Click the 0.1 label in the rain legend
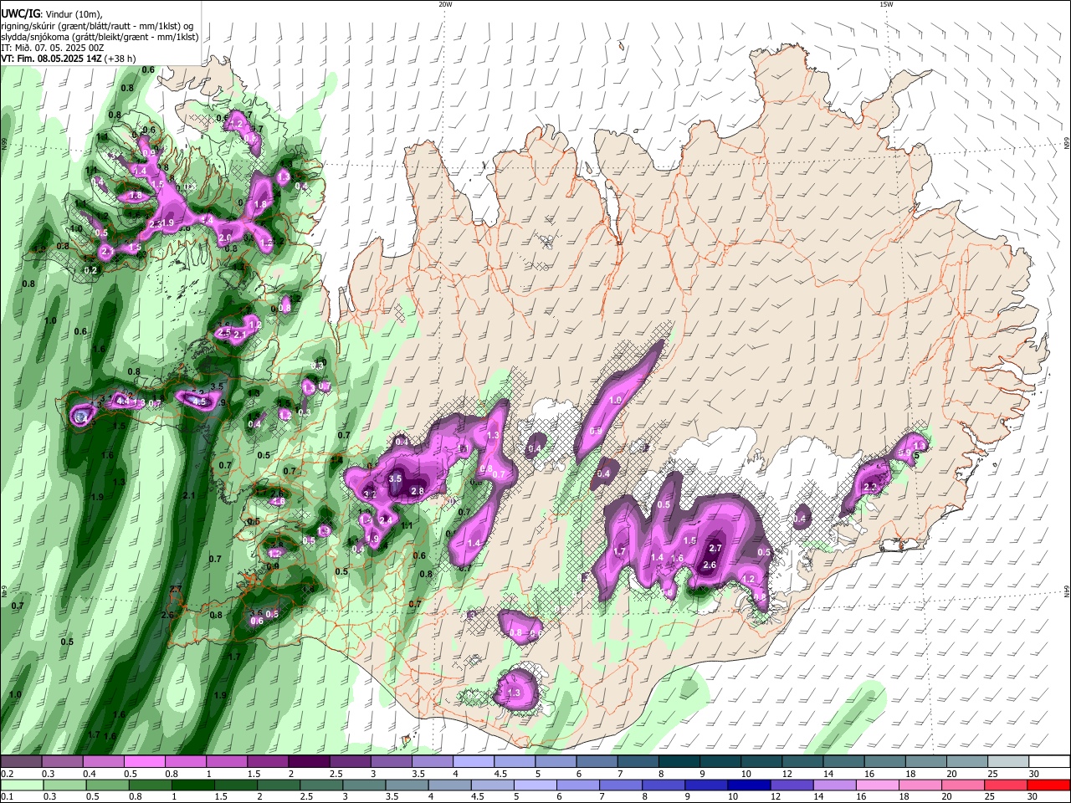Screen dimensions: 1071x803 pos(8,797)
